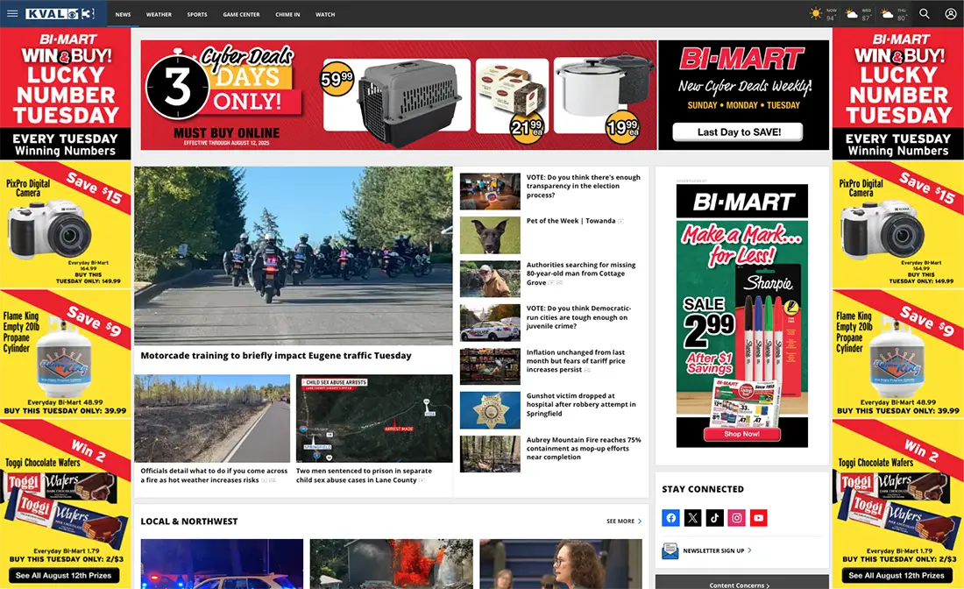The width and height of the screenshot is (964, 589).
Task: Open See More in Local & Northwest
Action: 623,521
